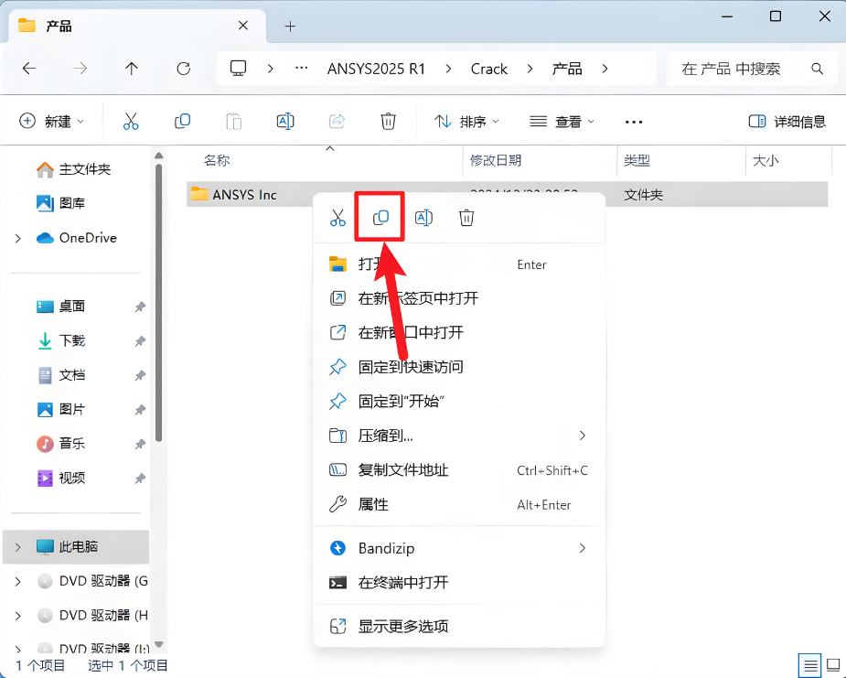Open the 排序 sort dropdown

[466, 122]
